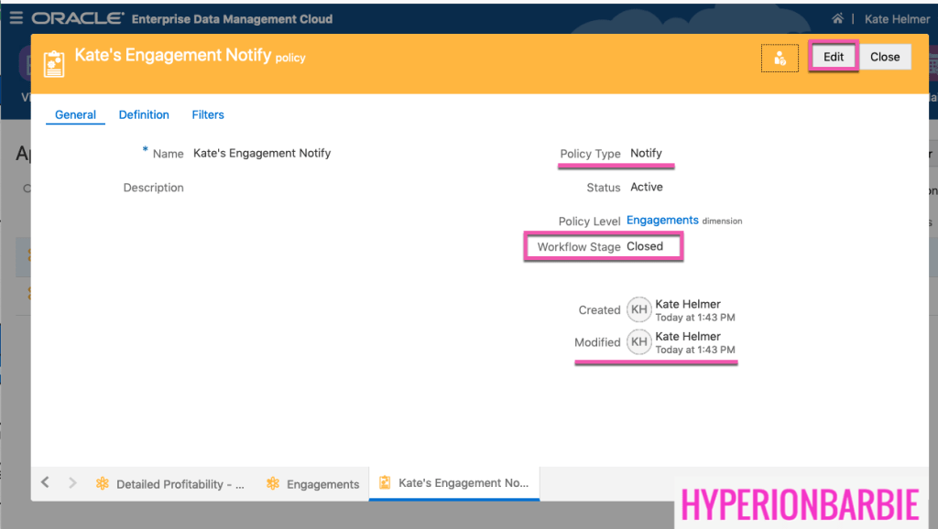Click the Oracle logo

tap(78, 18)
